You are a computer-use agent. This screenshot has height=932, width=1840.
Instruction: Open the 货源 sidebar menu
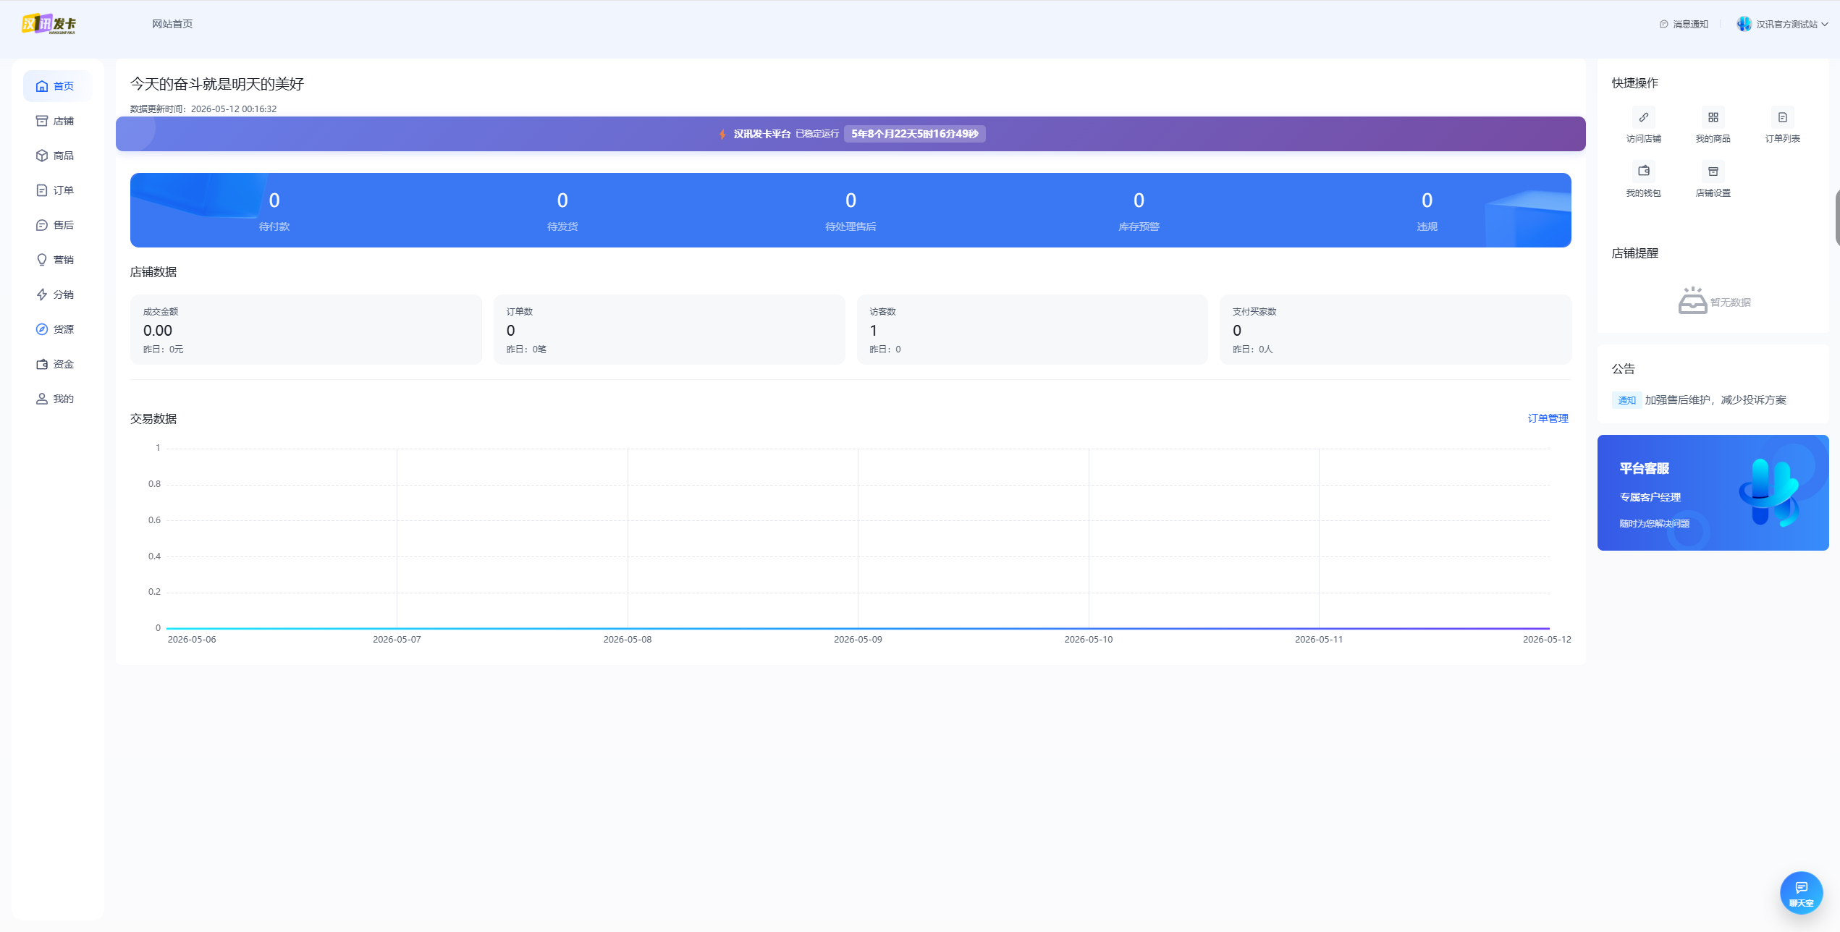click(57, 329)
